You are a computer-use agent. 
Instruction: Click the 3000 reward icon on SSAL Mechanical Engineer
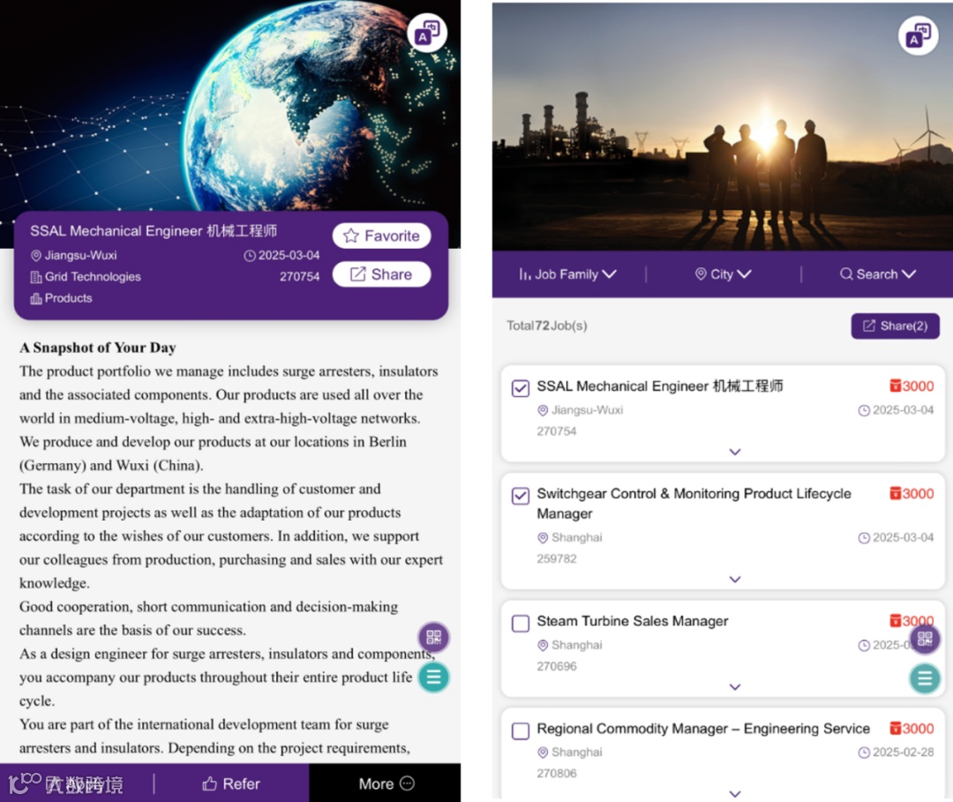coord(912,386)
